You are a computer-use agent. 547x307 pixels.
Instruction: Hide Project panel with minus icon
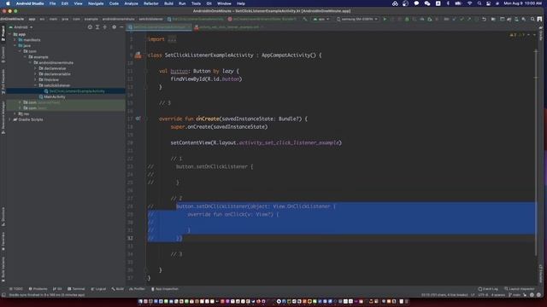click(121, 26)
